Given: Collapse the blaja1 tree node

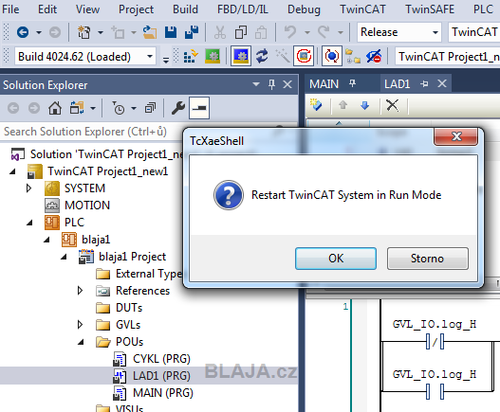Looking at the screenshot, I should pyautogui.click(x=46, y=240).
